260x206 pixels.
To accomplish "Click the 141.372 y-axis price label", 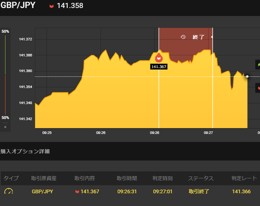I will point(25,39).
